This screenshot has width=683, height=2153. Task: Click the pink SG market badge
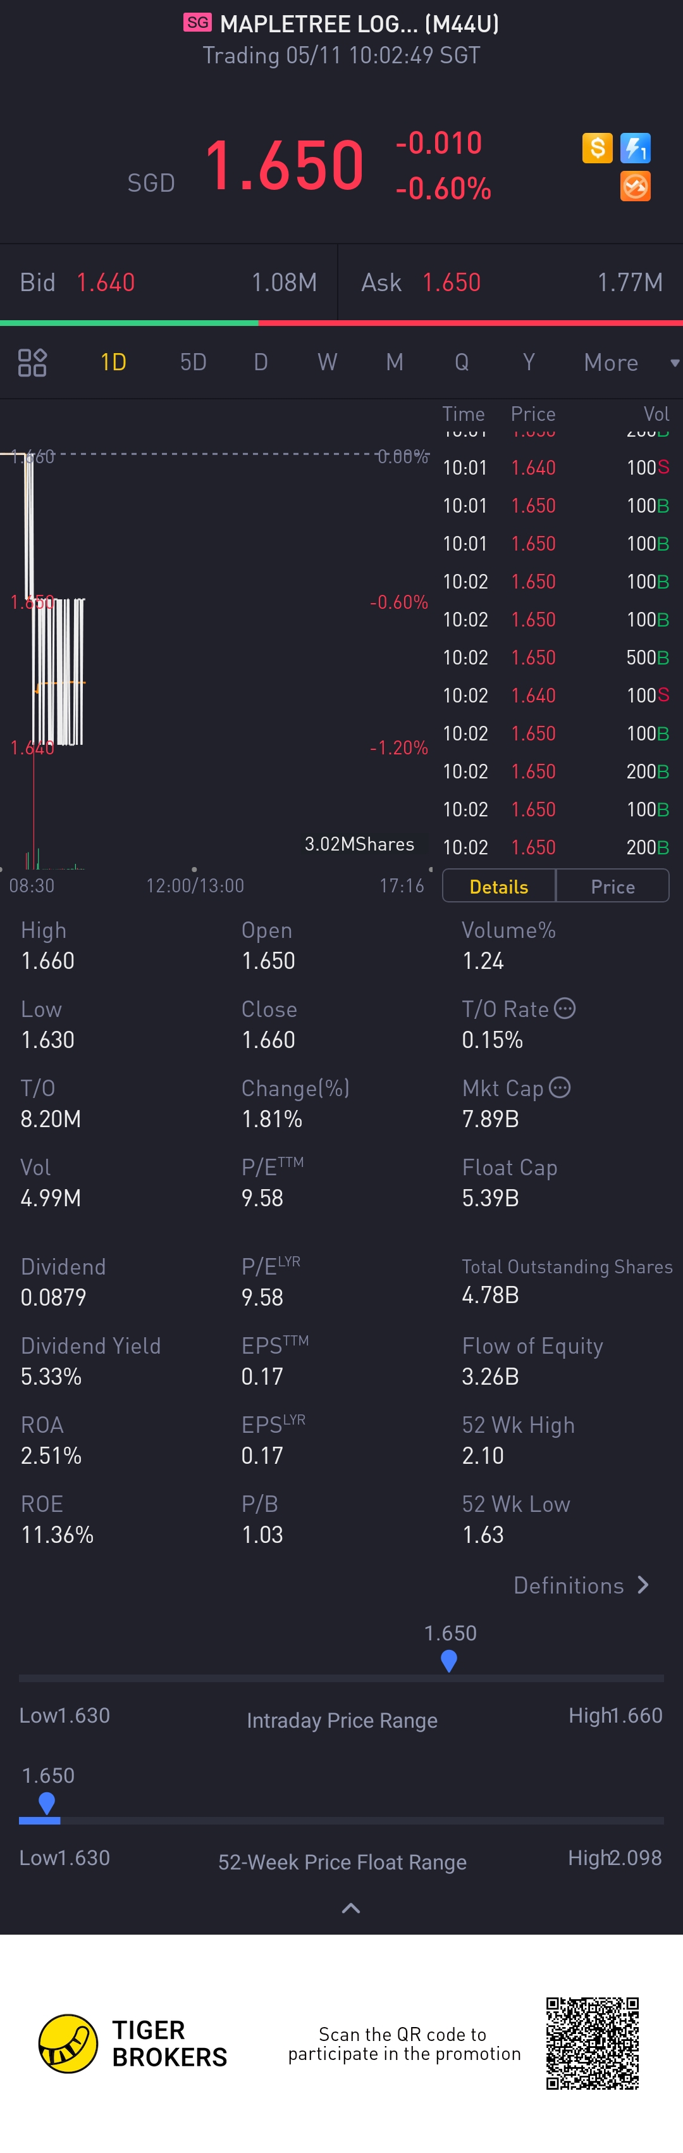[x=198, y=23]
